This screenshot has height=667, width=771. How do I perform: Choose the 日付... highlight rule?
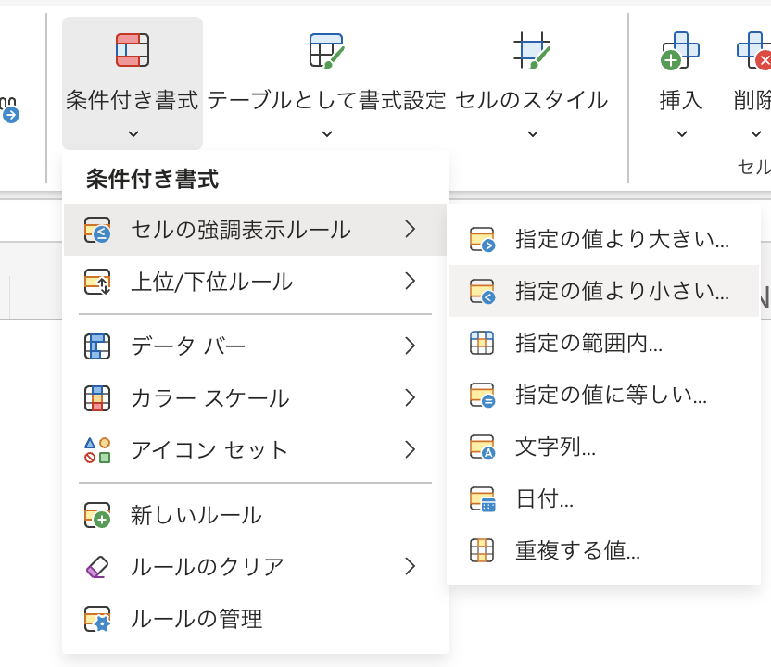point(545,499)
